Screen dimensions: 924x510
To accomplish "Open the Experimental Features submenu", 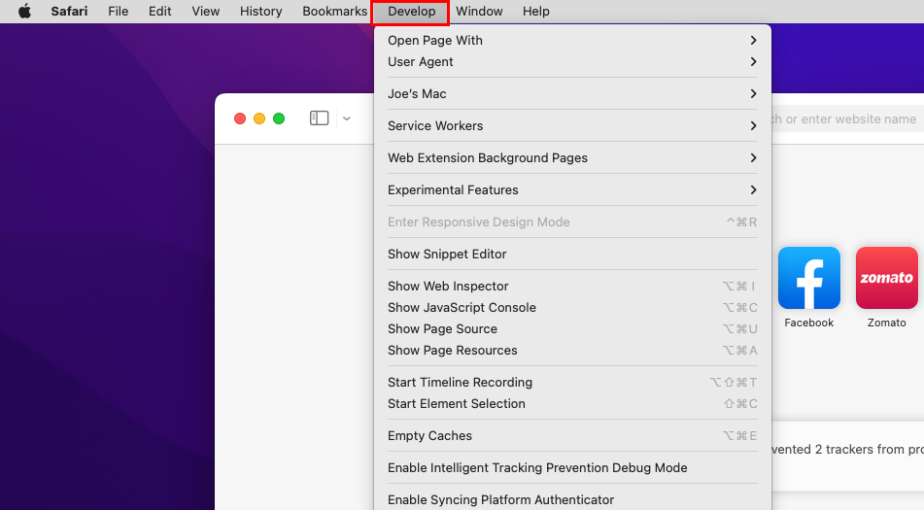I will (571, 190).
